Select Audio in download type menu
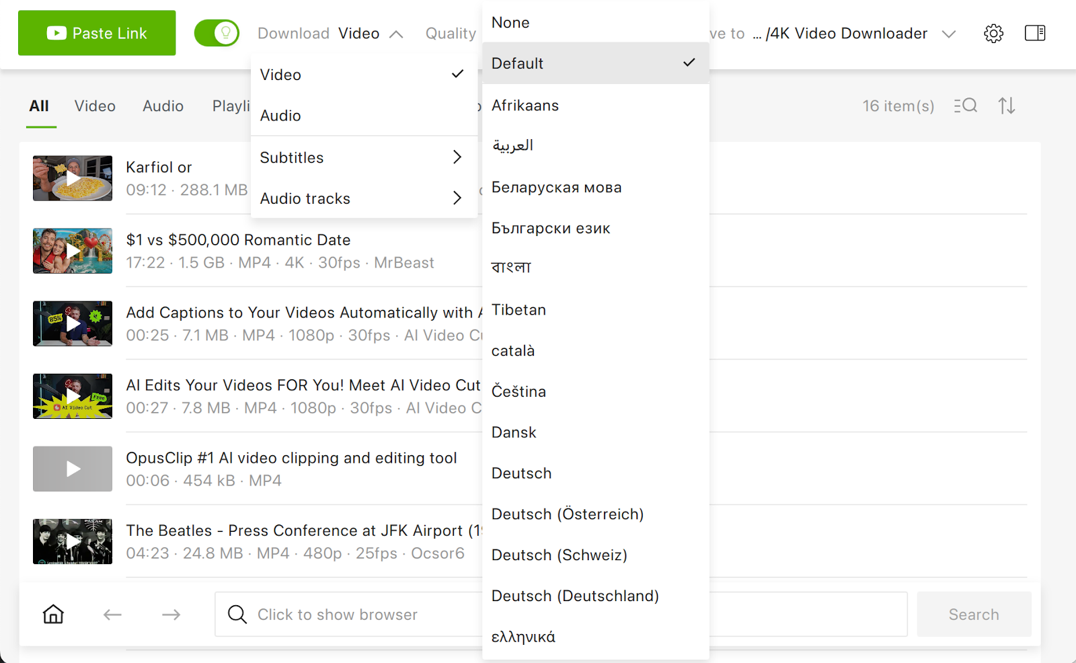 pyautogui.click(x=364, y=116)
